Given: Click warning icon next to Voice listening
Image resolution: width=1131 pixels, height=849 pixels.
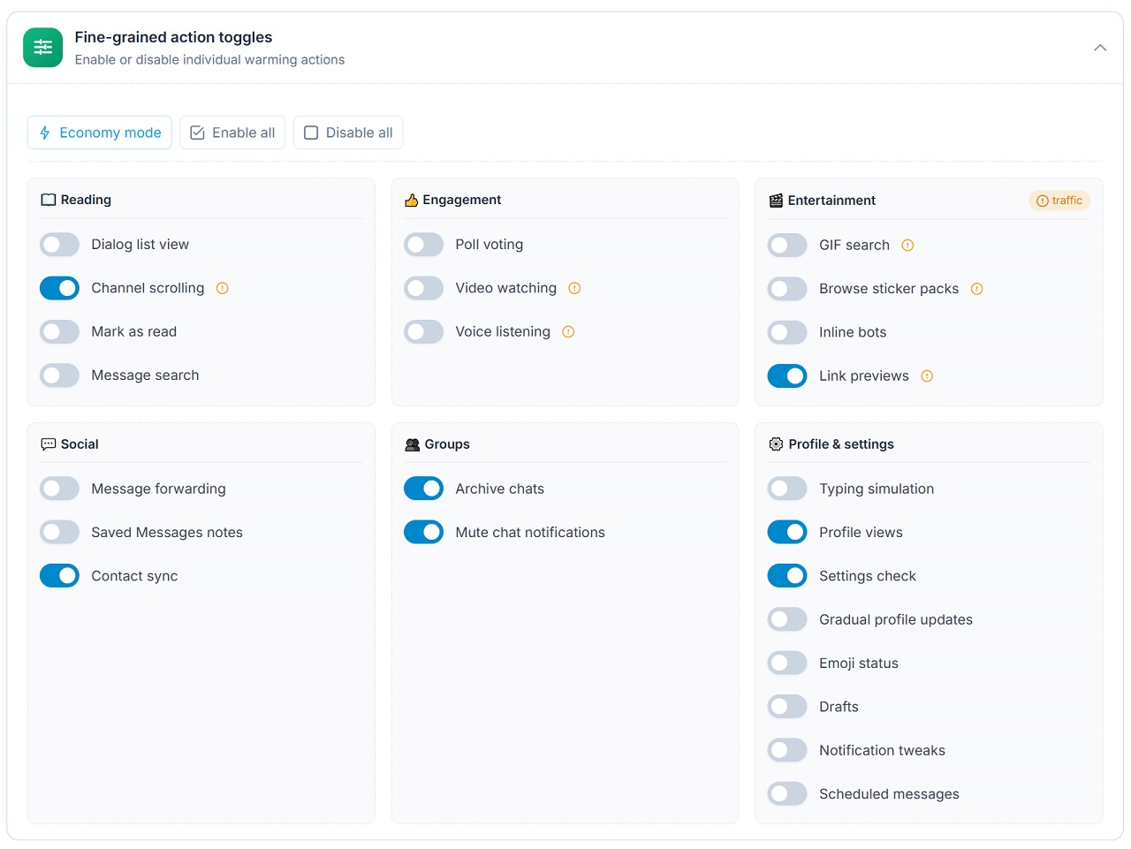Looking at the screenshot, I should [x=568, y=332].
